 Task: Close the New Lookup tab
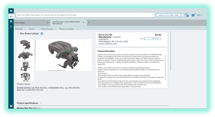tap(48, 23)
